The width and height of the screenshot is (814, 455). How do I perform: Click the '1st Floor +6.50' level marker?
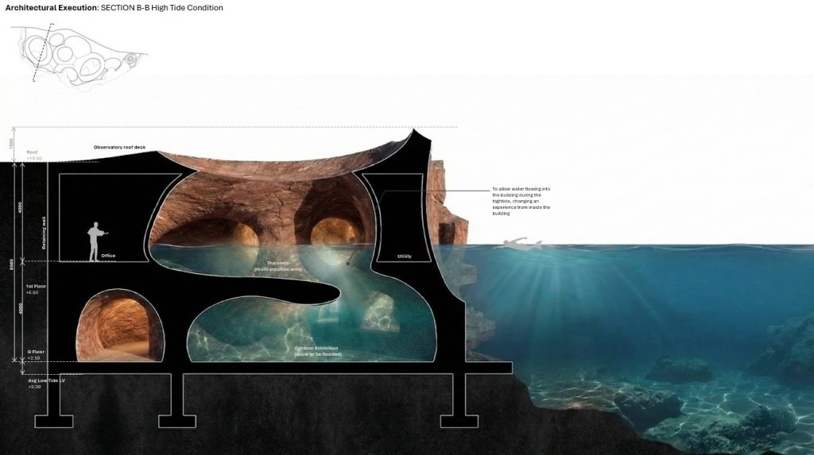click(x=37, y=289)
